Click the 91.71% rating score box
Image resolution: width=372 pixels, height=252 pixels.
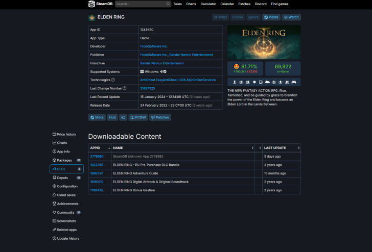click(x=246, y=68)
